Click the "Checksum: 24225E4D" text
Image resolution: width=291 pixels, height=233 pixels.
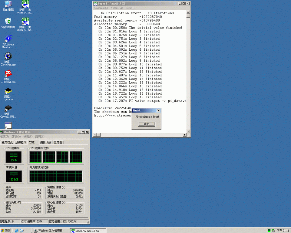pos(112,108)
